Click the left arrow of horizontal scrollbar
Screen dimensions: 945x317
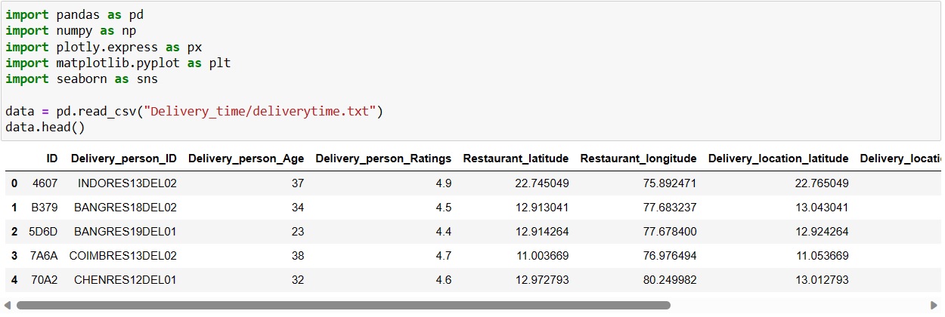8,306
